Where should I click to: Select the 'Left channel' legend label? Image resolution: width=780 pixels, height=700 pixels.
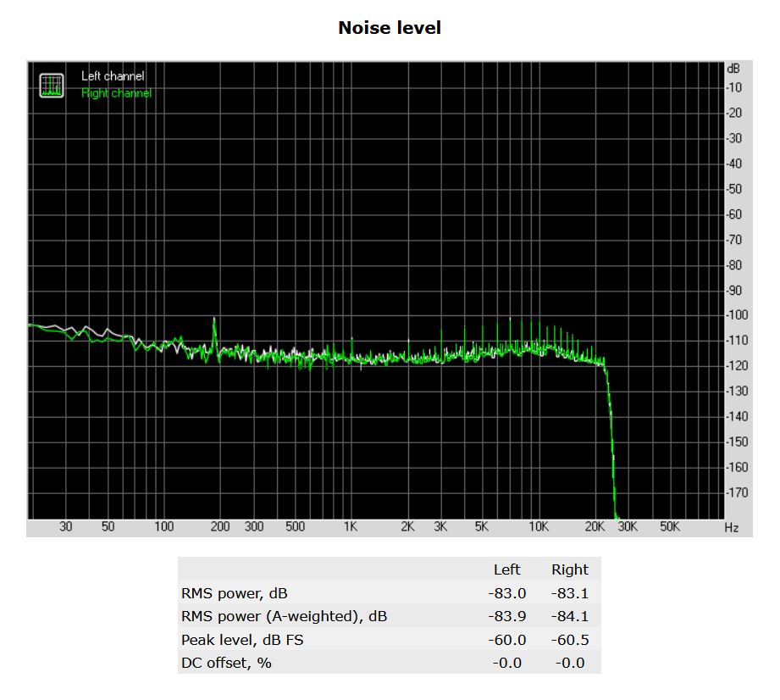[113, 76]
